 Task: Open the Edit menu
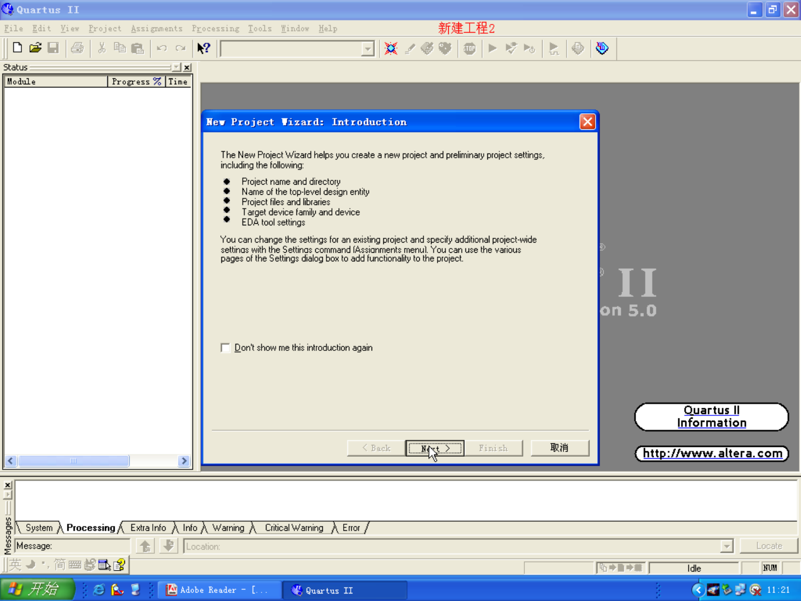click(41, 28)
